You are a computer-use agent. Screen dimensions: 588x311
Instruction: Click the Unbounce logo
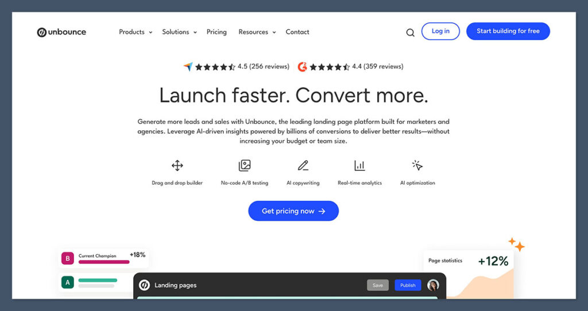click(61, 32)
